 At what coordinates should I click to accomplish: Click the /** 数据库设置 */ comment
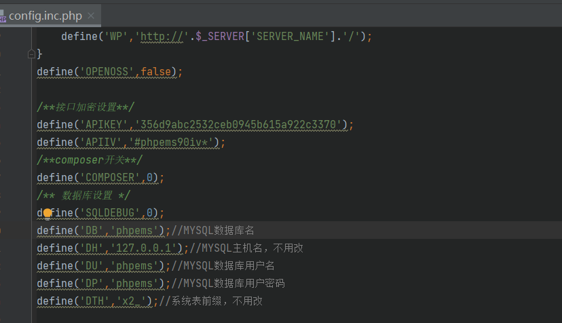[83, 195]
